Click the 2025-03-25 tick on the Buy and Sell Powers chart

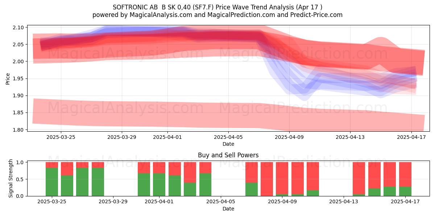[x=52, y=202]
